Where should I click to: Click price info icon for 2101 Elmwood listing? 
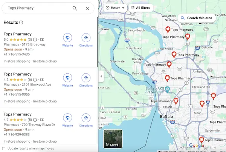[x=35, y=80]
